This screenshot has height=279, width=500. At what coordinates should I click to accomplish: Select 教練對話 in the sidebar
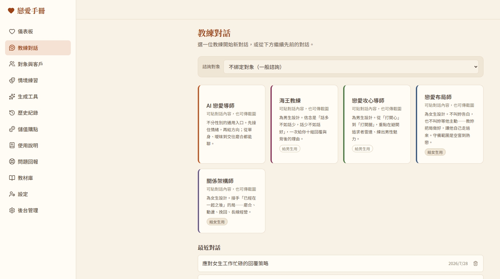(x=38, y=48)
